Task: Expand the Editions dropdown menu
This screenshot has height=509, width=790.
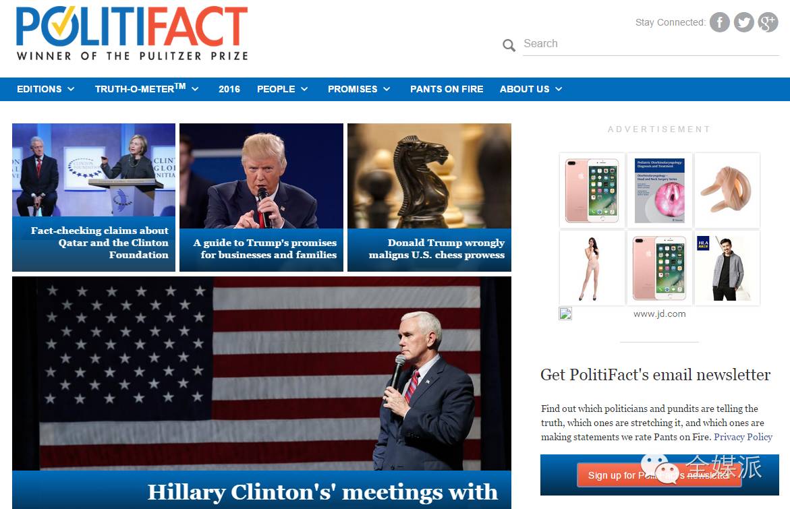Action: 45,89
